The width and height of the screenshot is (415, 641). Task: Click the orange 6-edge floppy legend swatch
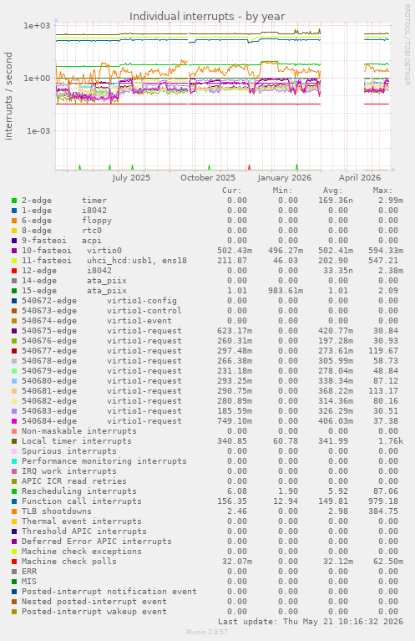14,221
